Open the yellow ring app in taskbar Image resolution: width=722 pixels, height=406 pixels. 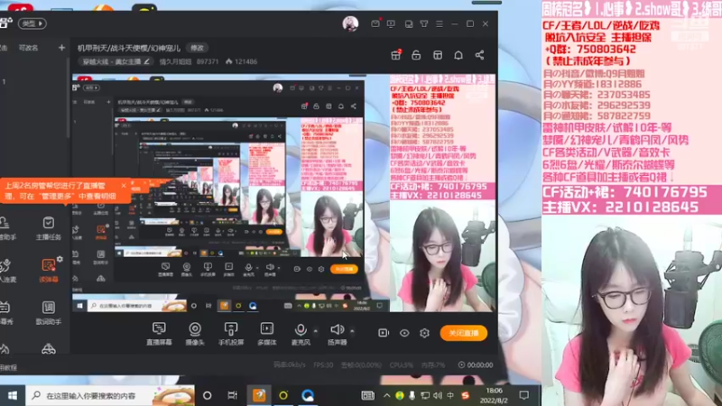click(283, 395)
